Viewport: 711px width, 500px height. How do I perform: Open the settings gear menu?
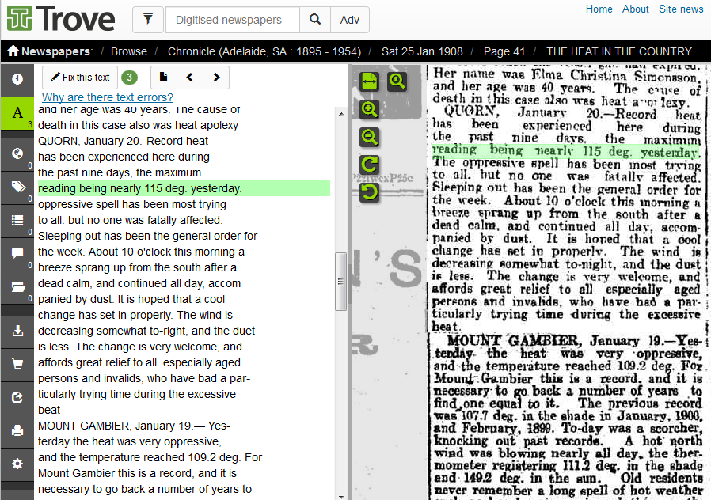coord(17,464)
